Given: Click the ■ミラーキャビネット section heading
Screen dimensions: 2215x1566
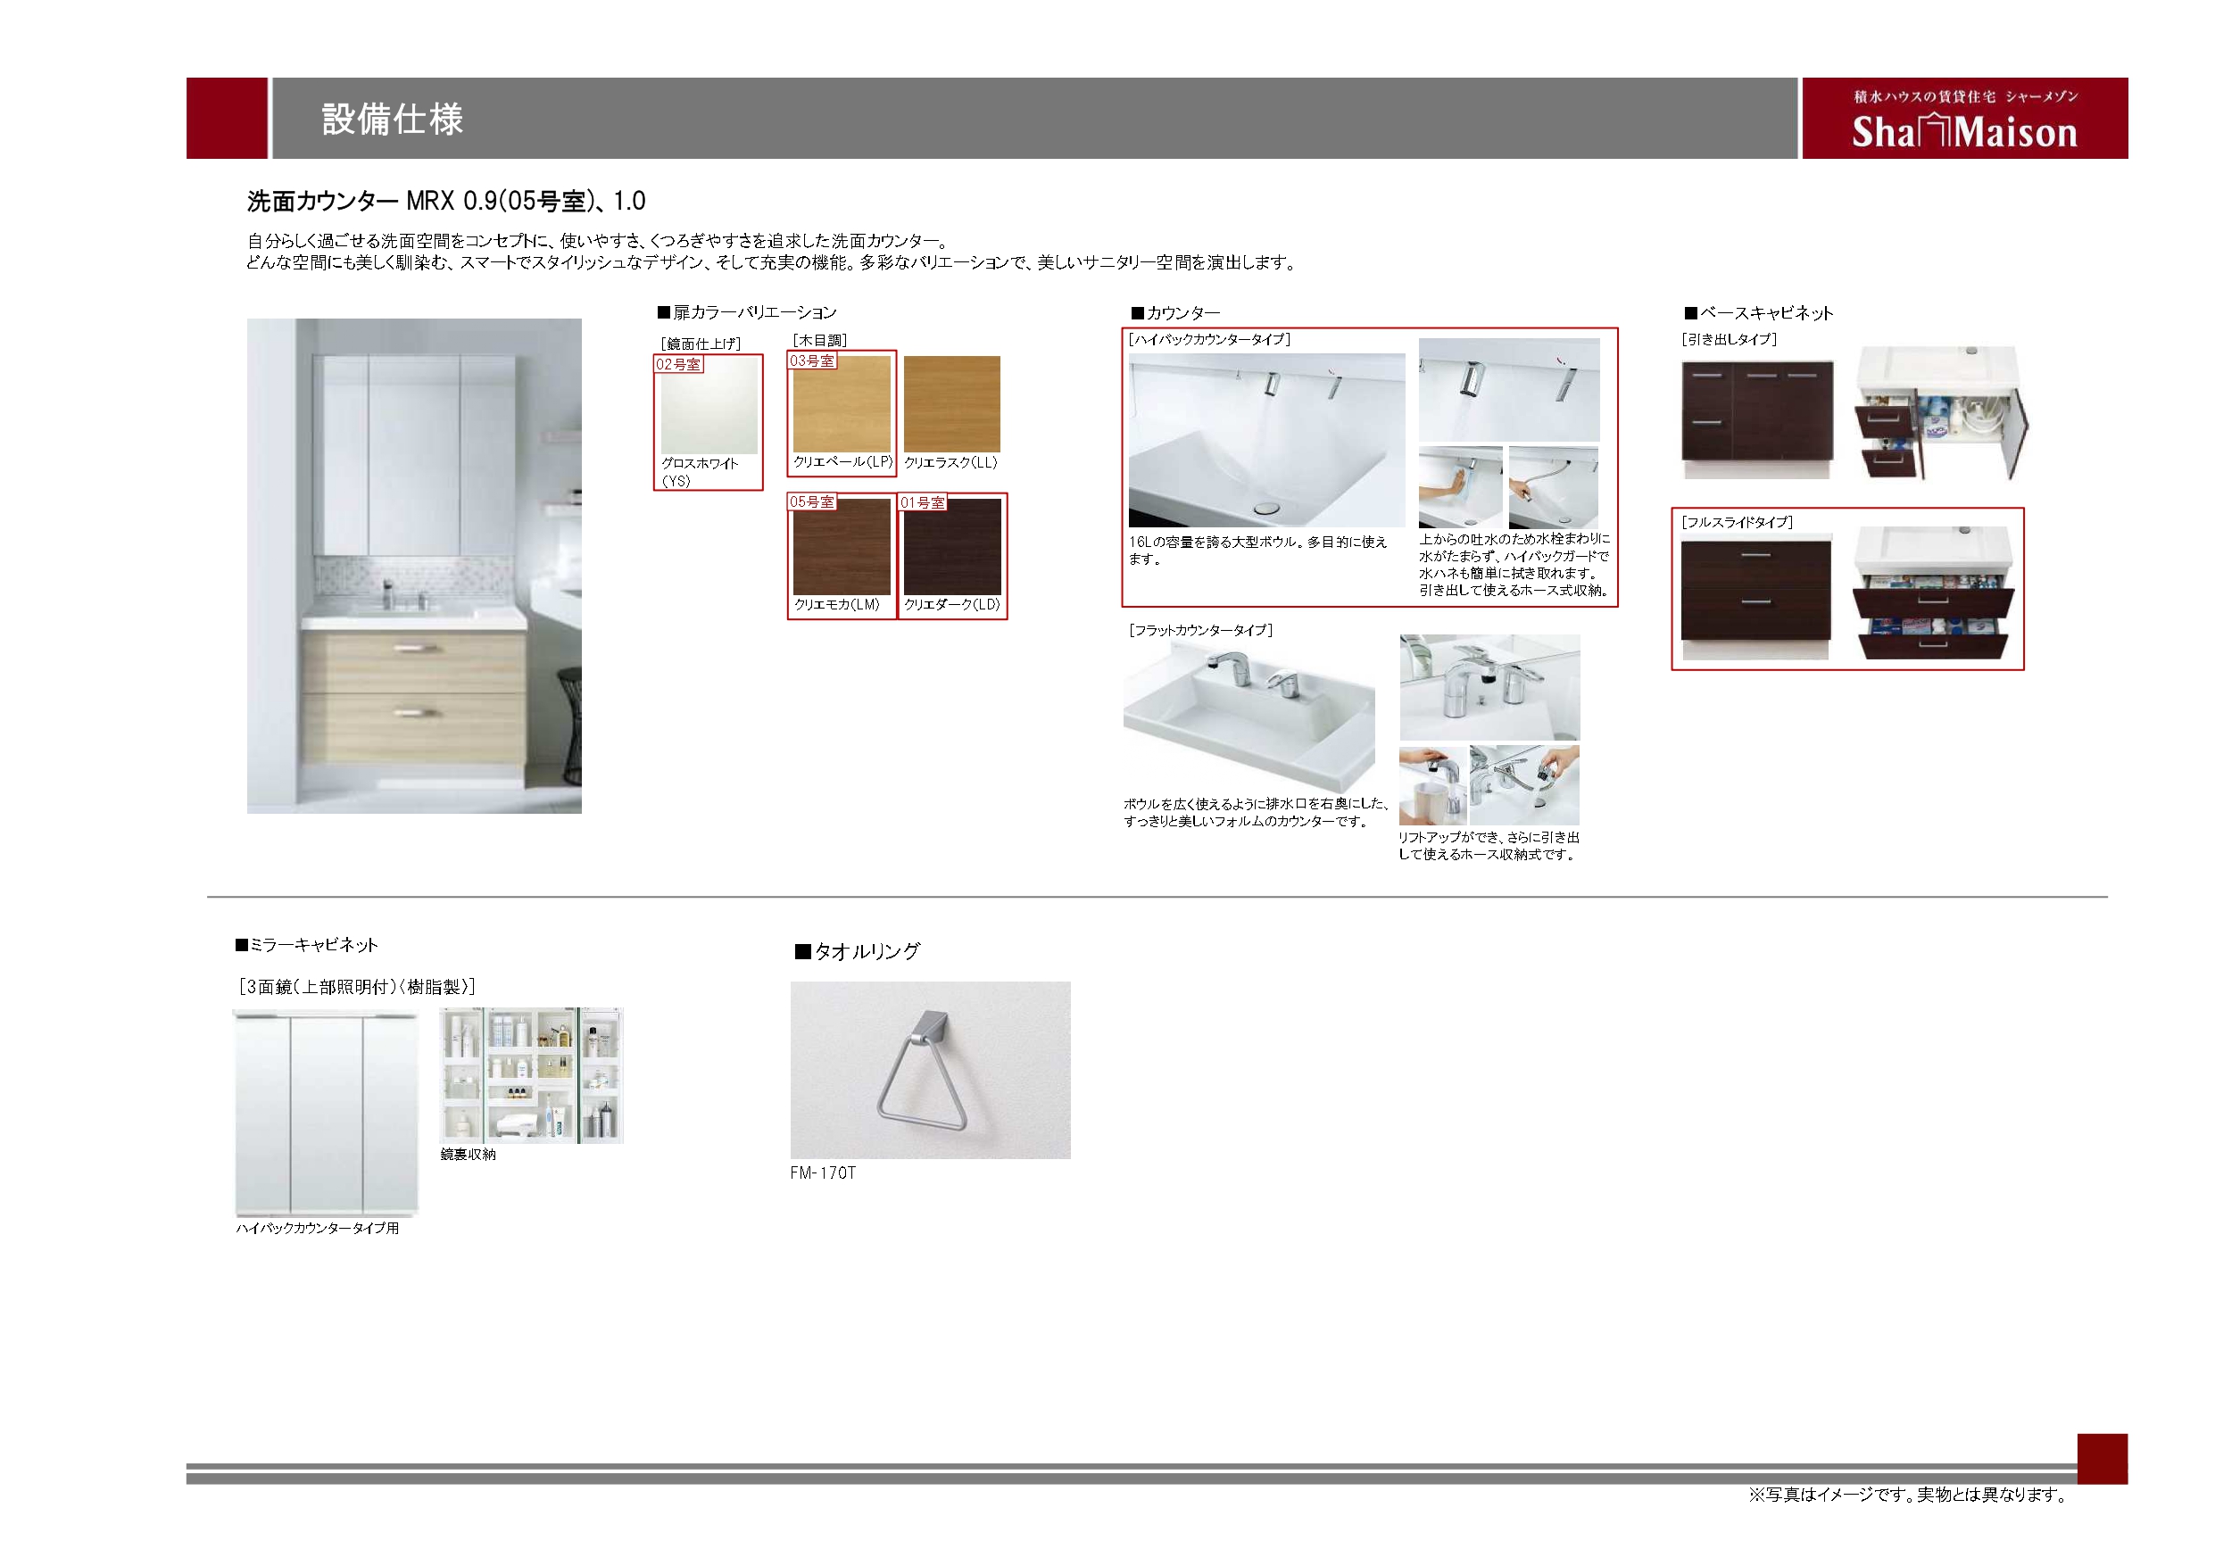Looking at the screenshot, I should [x=306, y=945].
